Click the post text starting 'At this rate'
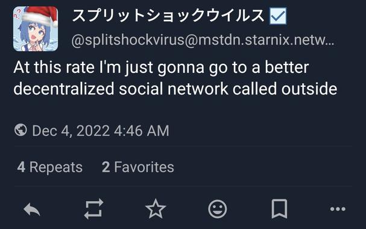The width and height of the screenshot is (366, 229). 175,78
